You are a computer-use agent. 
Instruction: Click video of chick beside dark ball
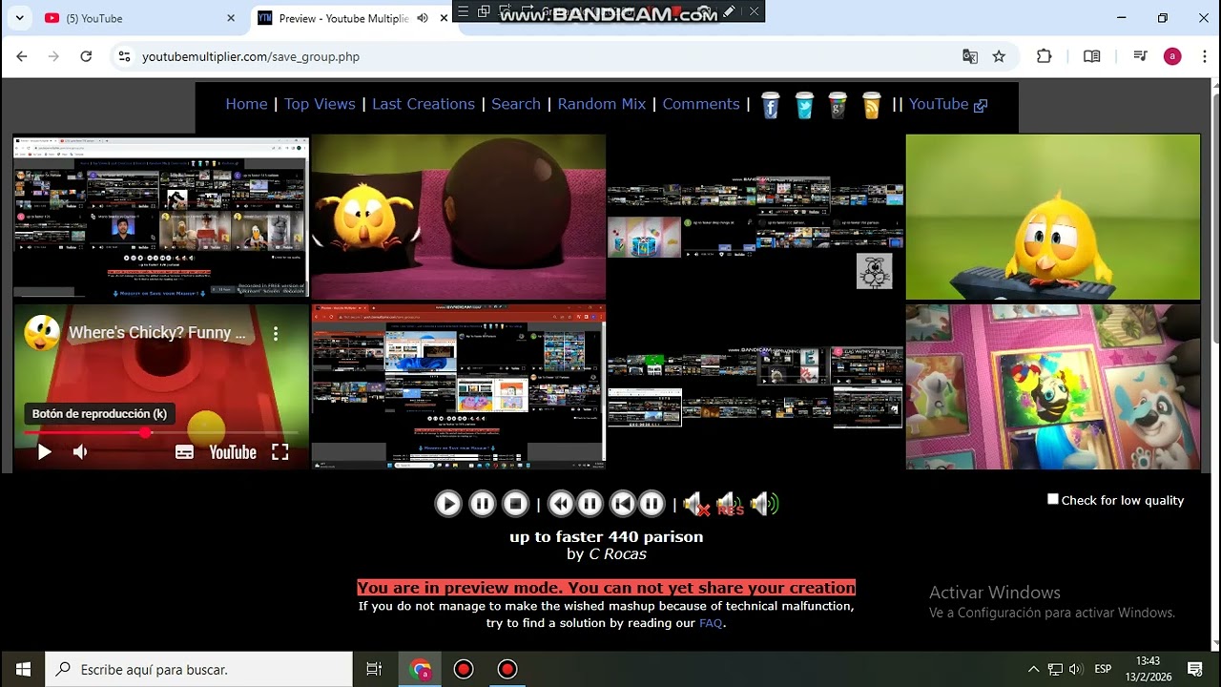(459, 217)
